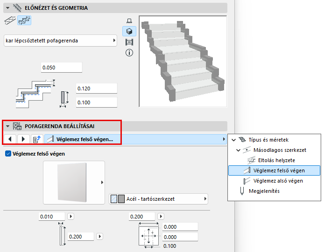Click the hatch fill swatch of Acél material
Image resolution: width=324 pixels, height=252 pixels.
114,199
